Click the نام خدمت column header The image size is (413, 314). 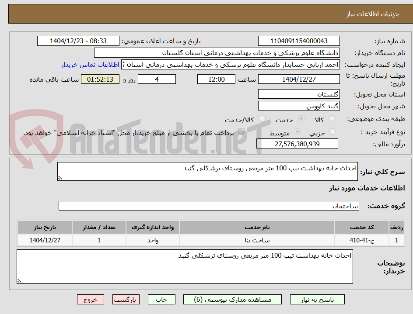click(257, 227)
